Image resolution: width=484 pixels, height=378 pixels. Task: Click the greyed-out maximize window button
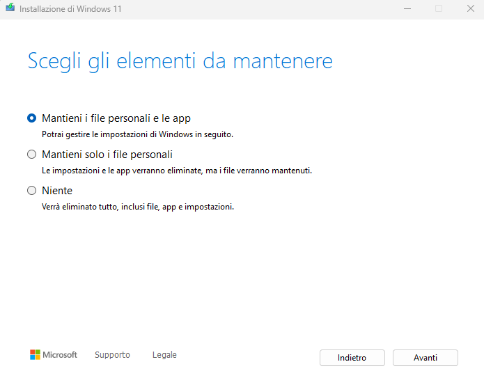(x=439, y=8)
